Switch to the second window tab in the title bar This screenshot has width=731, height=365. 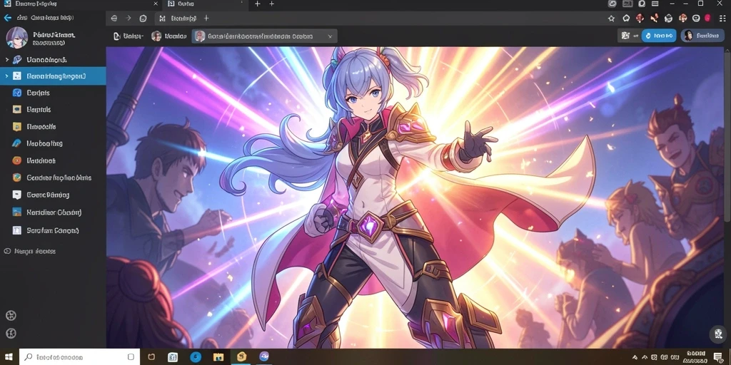[x=203, y=4]
